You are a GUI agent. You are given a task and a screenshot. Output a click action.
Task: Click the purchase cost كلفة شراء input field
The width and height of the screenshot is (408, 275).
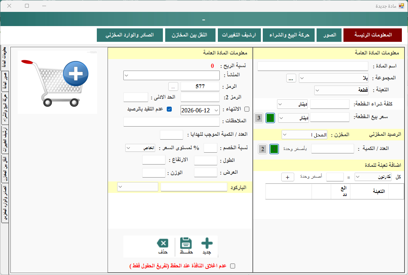330,104
